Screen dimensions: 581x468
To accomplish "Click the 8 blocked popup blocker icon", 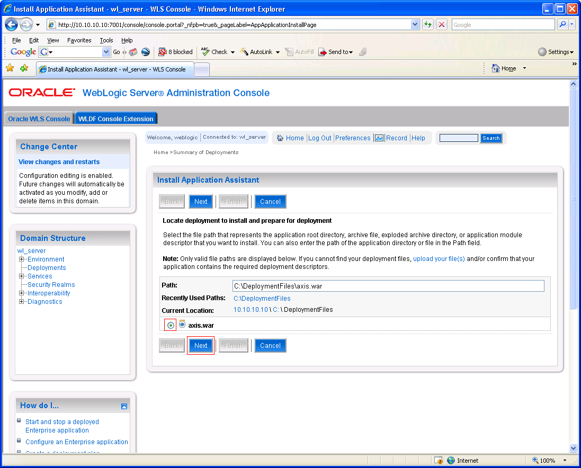I will (162, 52).
